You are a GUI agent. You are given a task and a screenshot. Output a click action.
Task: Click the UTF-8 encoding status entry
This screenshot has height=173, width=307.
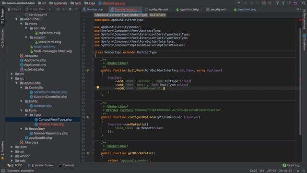271,171
